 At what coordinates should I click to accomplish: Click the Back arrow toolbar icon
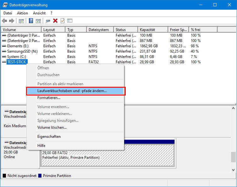click(x=4, y=21)
